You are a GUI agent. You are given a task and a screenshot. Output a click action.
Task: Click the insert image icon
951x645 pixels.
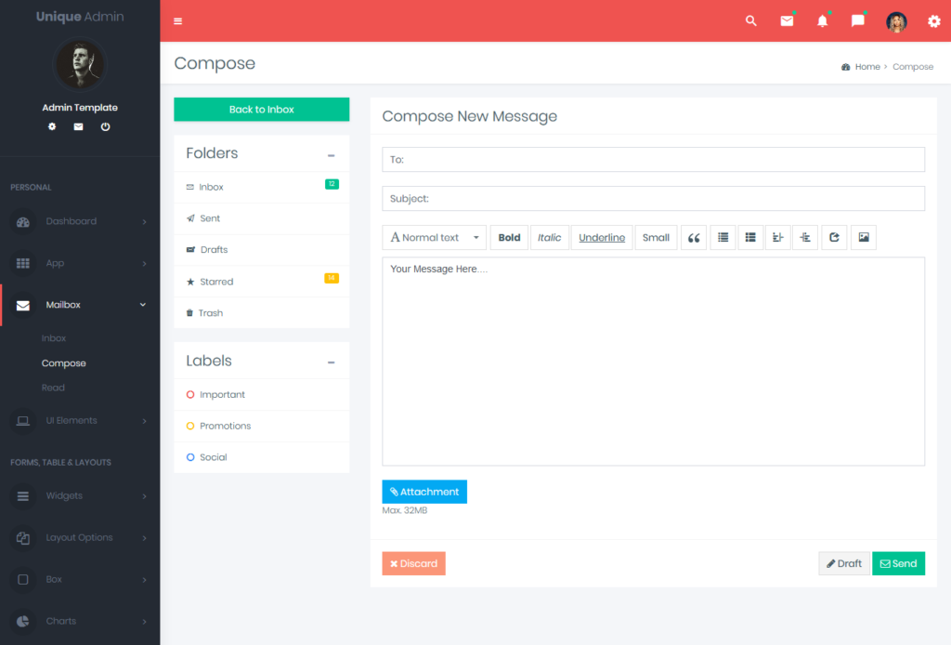point(863,237)
